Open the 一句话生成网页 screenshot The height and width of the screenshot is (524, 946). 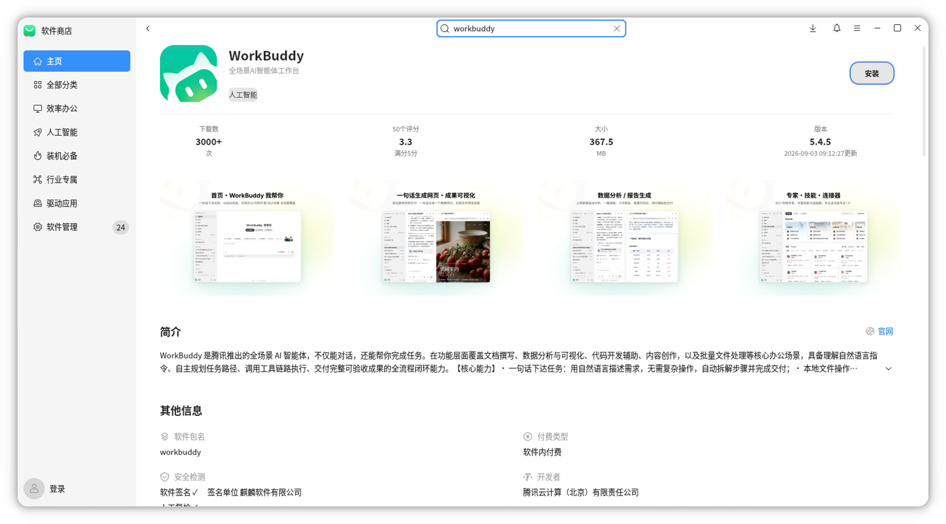(x=436, y=238)
